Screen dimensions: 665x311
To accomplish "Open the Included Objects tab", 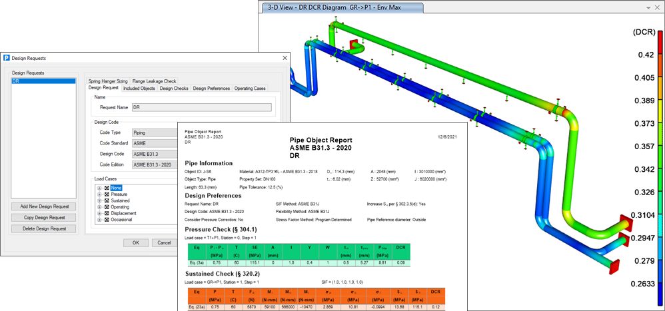I will point(139,88).
